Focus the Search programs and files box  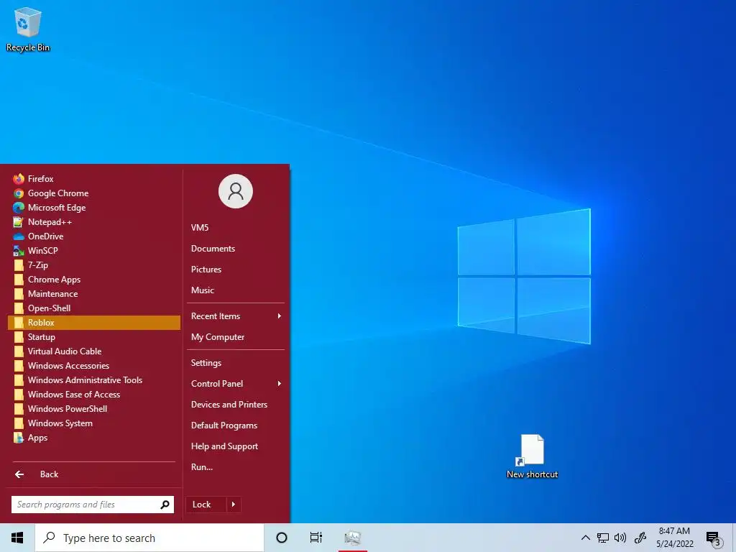pyautogui.click(x=93, y=505)
